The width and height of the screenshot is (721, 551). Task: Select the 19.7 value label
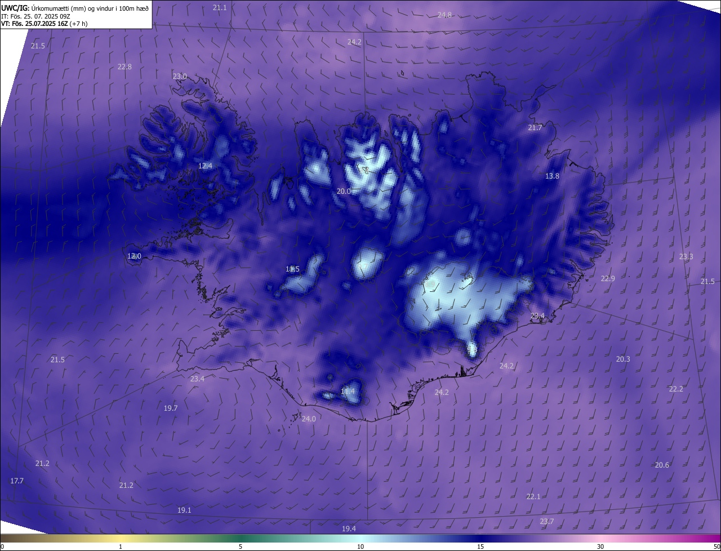point(171,408)
